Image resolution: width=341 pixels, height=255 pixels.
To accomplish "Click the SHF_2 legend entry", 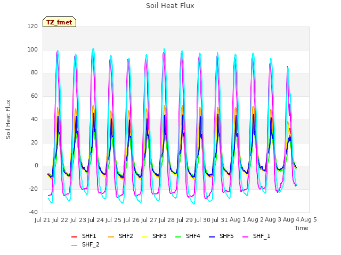I will click(85, 245).
